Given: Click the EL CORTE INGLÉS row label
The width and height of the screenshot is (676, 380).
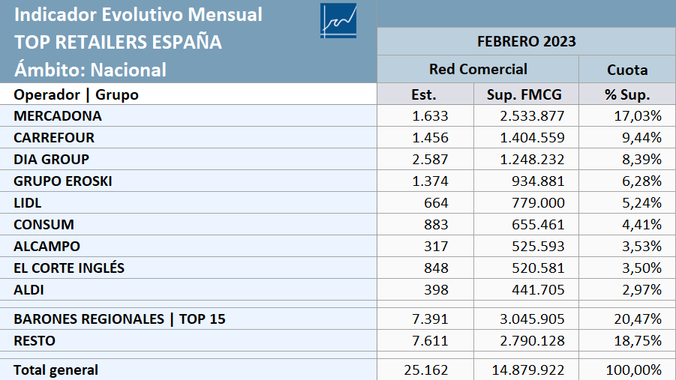Looking at the screenshot, I should pos(69,268).
